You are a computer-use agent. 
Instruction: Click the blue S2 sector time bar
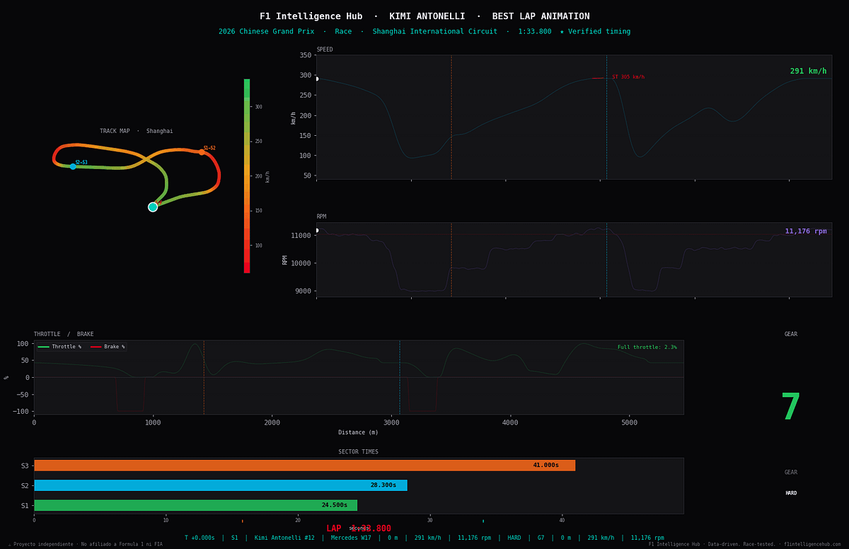221,485
